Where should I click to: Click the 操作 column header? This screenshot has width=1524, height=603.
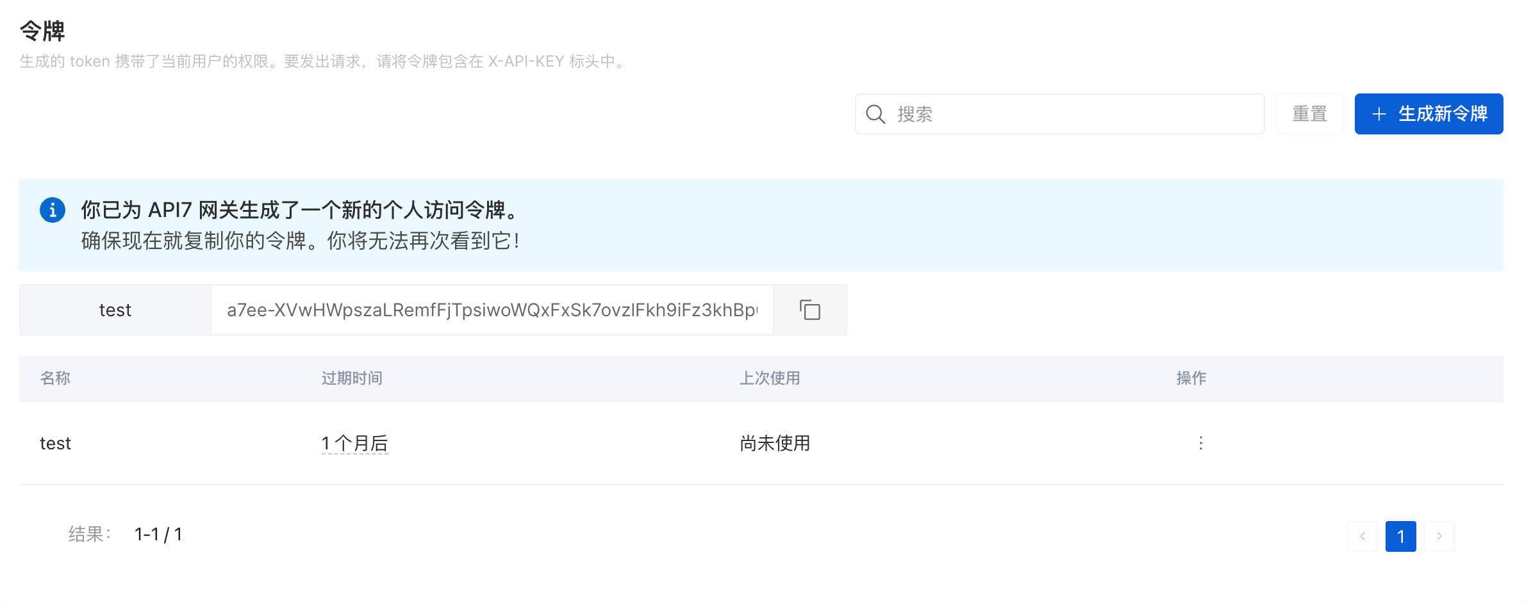[1191, 378]
